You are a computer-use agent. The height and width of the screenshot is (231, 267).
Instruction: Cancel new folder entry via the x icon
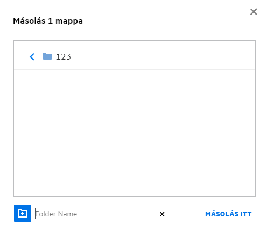point(162,214)
